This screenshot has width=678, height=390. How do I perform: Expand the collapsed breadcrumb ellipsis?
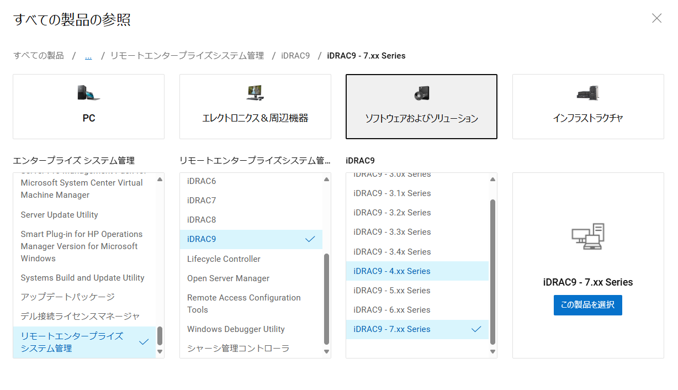88,56
